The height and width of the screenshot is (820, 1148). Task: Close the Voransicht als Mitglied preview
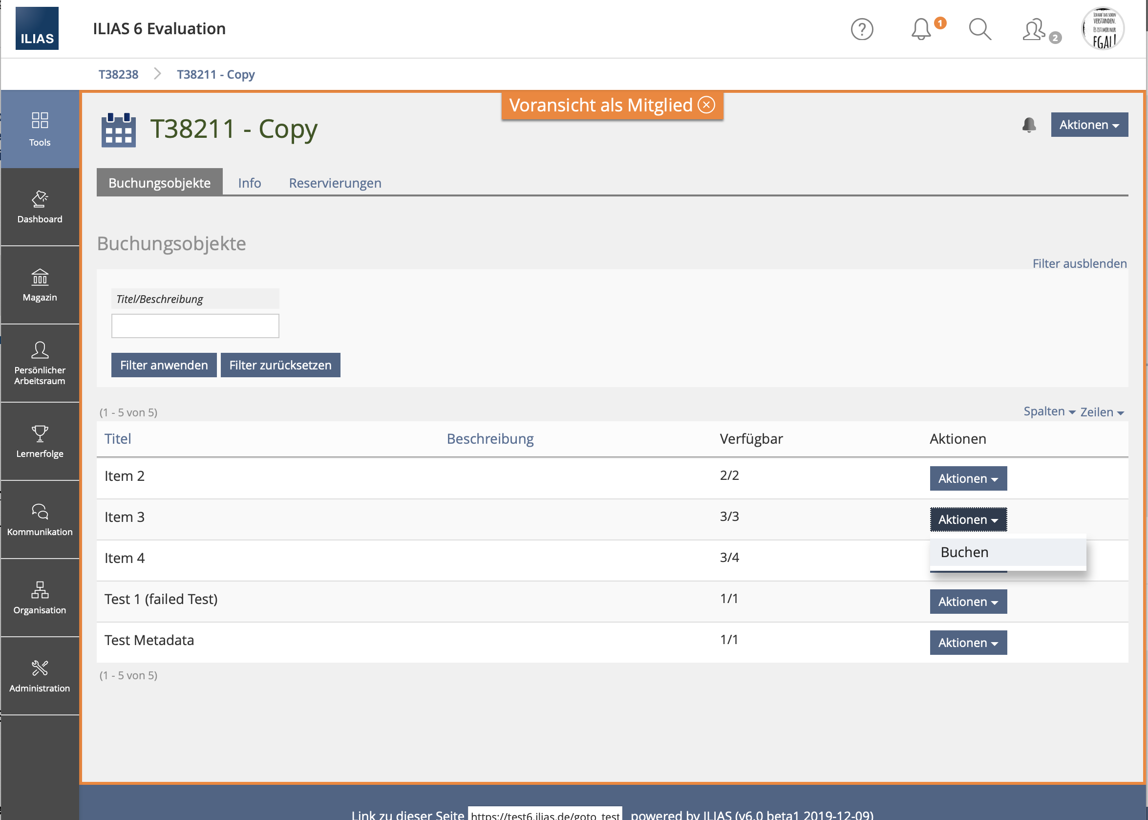point(706,105)
